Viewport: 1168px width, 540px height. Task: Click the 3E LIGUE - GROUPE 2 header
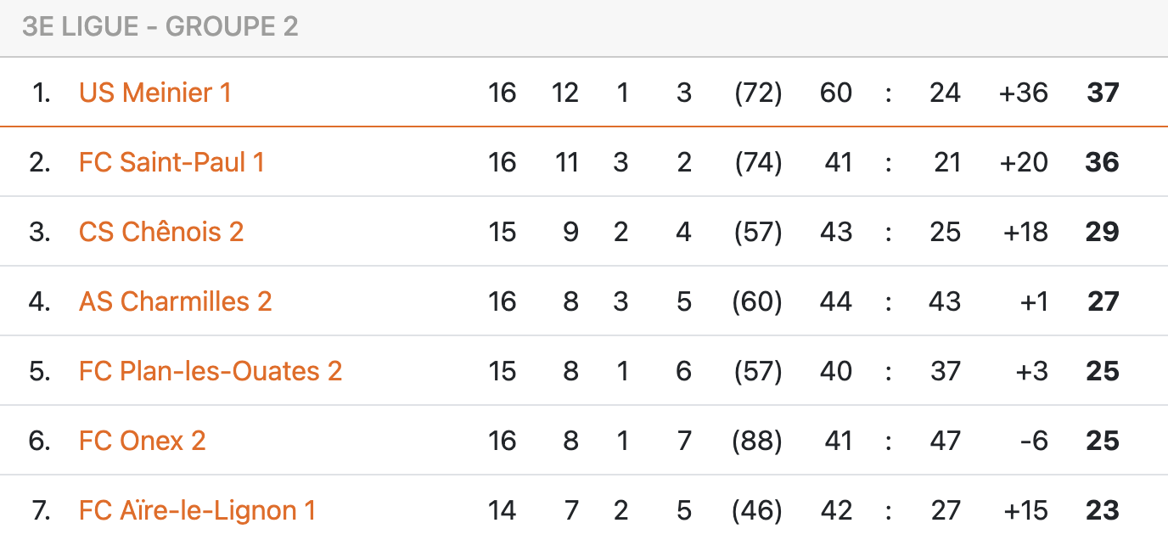coord(160,27)
